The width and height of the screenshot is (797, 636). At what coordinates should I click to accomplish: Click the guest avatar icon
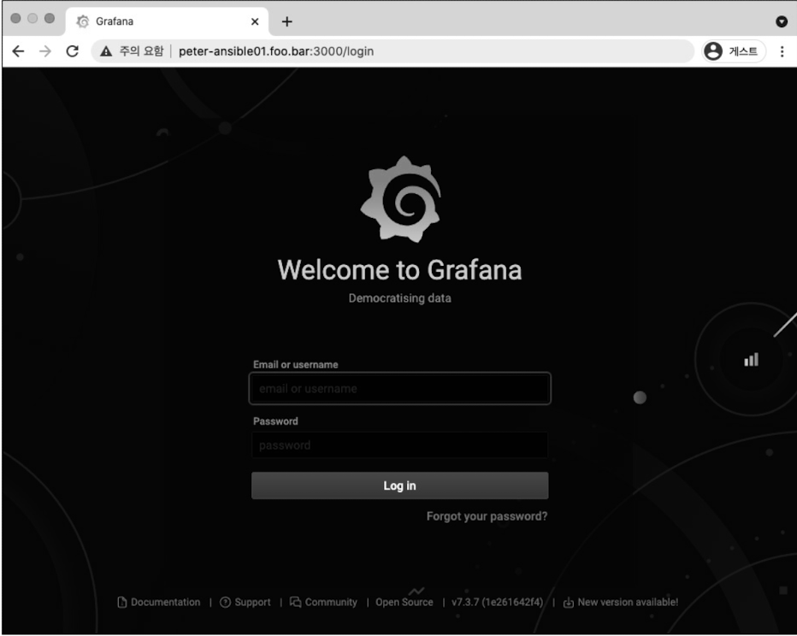713,51
